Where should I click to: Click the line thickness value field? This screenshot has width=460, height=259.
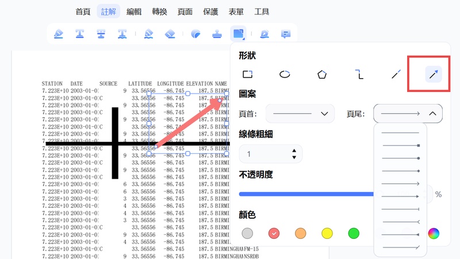[270, 154]
